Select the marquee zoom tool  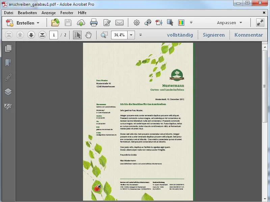104,35
